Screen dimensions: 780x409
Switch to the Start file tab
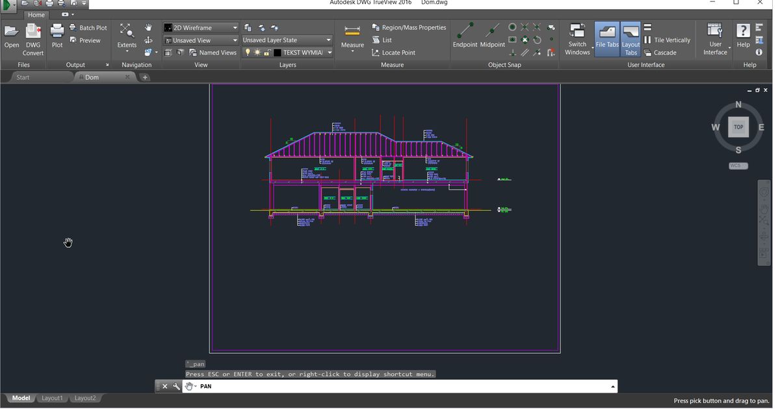pyautogui.click(x=23, y=77)
